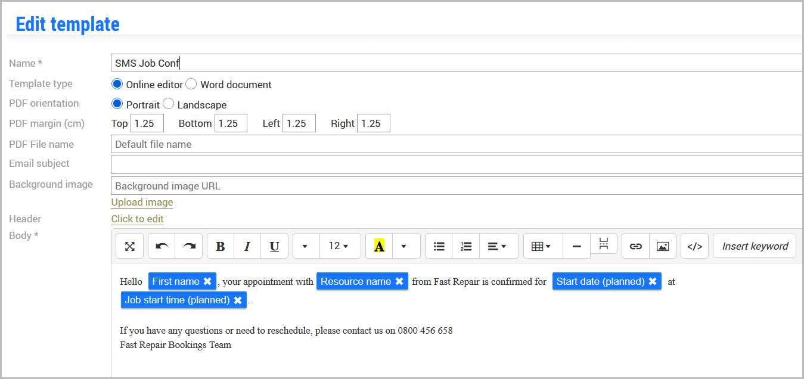Insert a picture into body

663,246
